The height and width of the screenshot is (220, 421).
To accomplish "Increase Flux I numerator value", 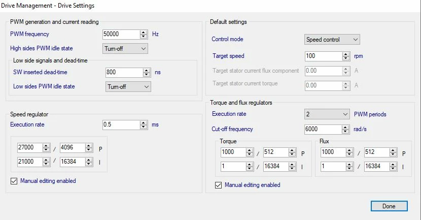I will click(x=349, y=164).
